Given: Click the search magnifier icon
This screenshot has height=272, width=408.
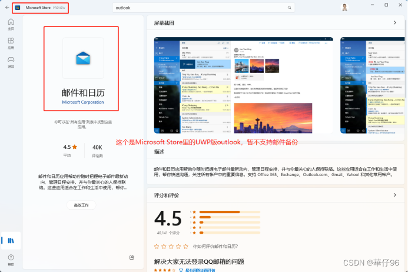Looking at the screenshot, I should click(x=289, y=8).
